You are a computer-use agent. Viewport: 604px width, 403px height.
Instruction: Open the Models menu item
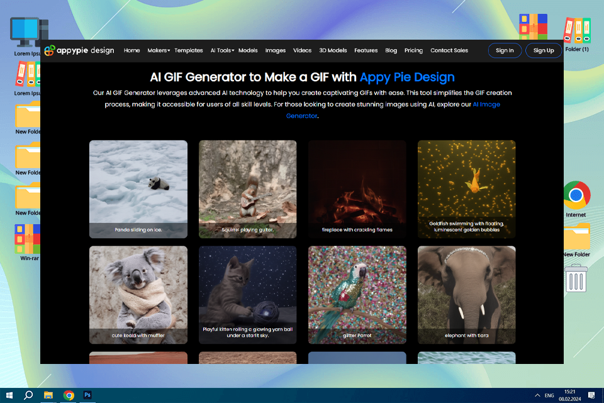[x=248, y=50]
